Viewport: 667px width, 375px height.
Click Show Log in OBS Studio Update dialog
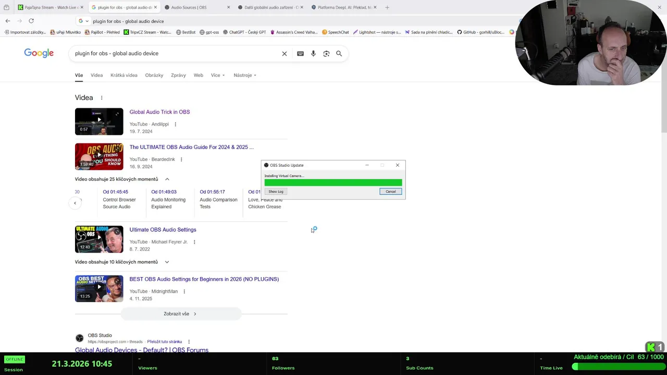click(276, 192)
